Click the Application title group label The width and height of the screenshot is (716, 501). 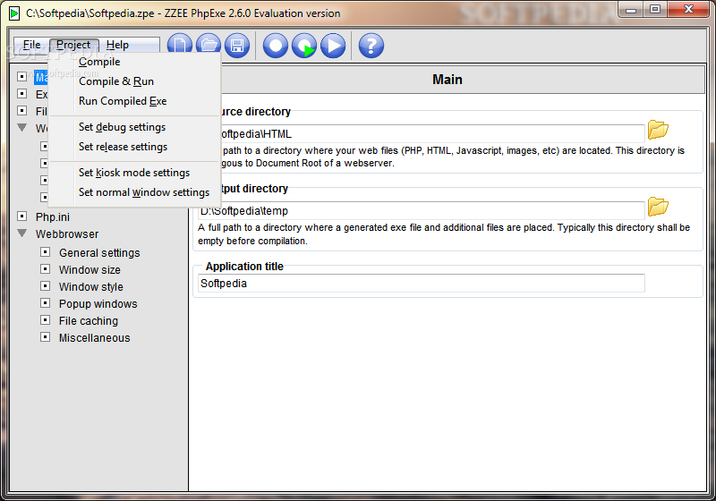pos(244,267)
